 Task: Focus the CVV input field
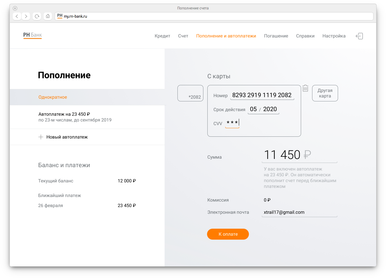click(x=232, y=123)
